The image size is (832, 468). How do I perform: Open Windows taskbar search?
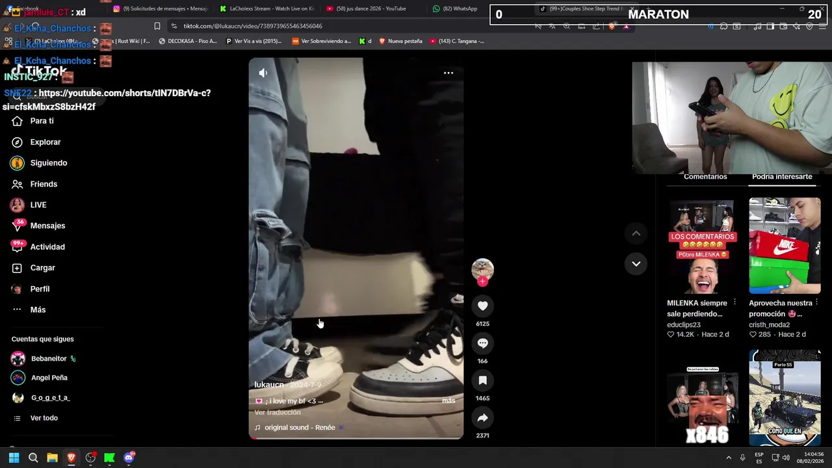(x=33, y=458)
